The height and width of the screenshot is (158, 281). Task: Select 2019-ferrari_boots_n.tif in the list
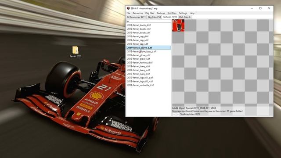click(139, 29)
